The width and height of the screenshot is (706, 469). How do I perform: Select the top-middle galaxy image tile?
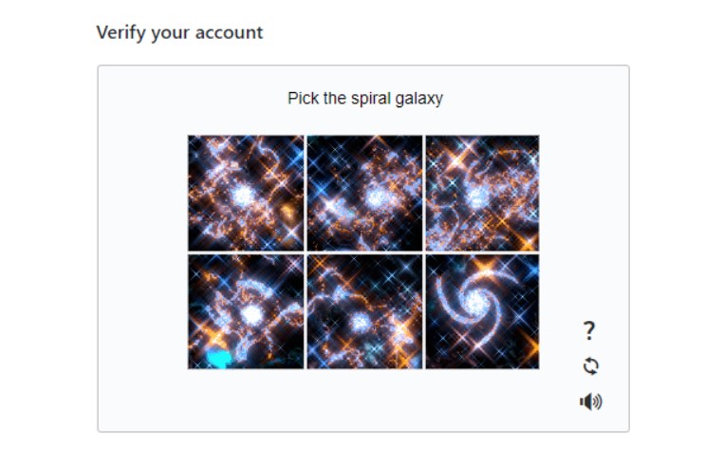click(364, 193)
